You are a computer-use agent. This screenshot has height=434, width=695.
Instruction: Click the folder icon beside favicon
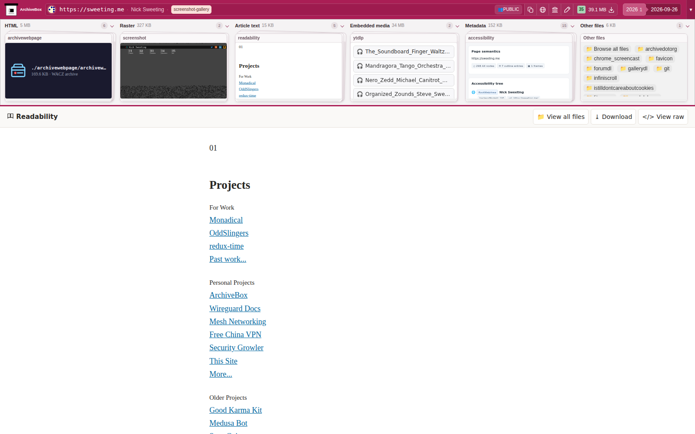point(651,59)
